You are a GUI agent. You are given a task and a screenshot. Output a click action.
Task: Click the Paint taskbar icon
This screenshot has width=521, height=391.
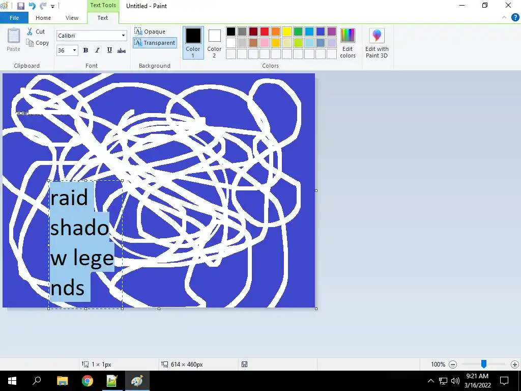click(137, 381)
